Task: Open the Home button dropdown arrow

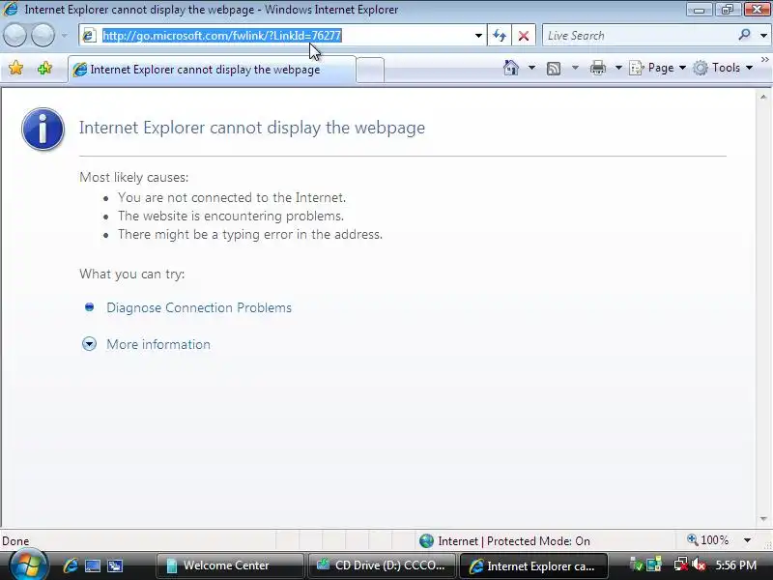Action: click(x=531, y=68)
